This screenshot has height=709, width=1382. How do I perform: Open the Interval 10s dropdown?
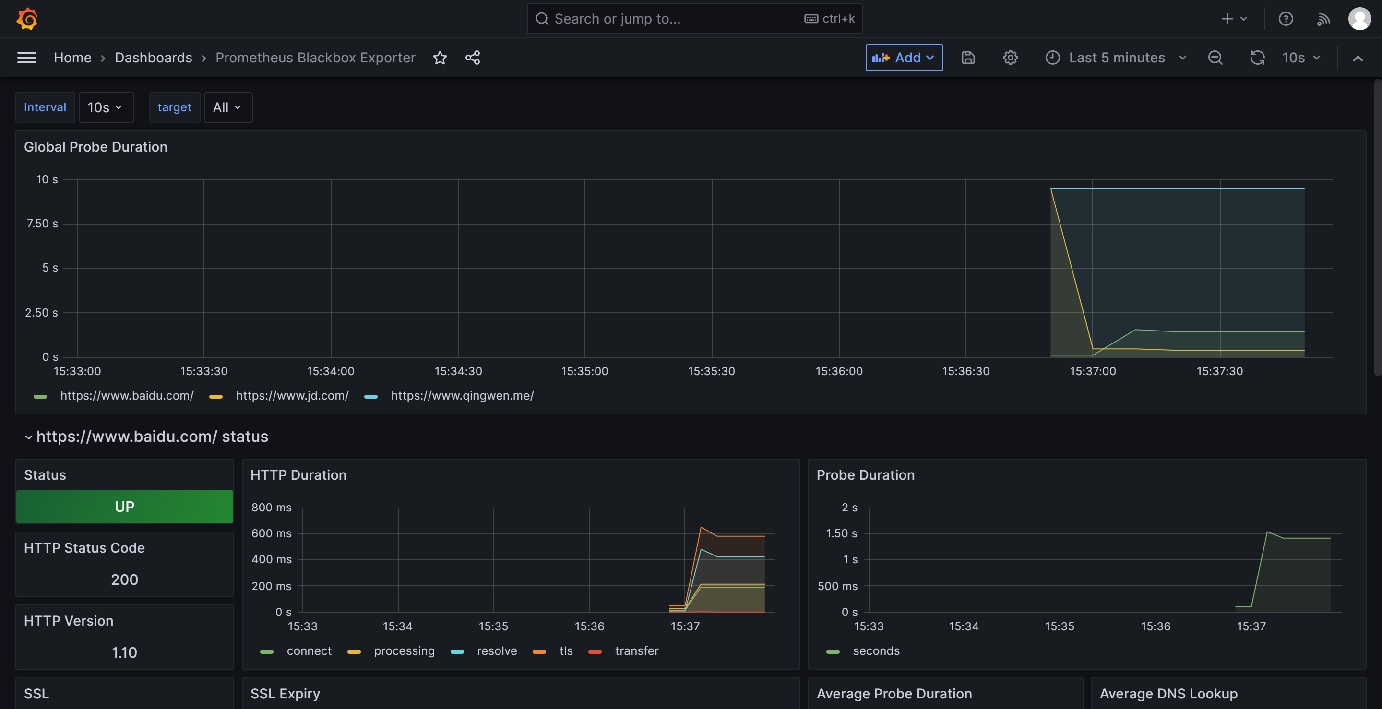tap(106, 107)
